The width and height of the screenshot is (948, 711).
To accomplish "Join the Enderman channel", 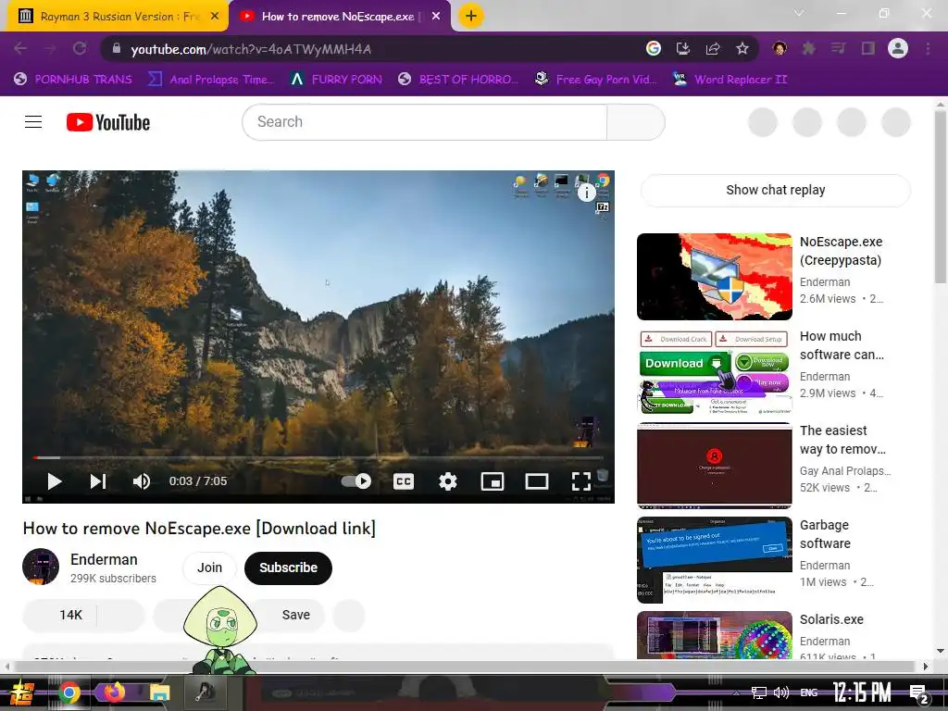I will tap(209, 568).
